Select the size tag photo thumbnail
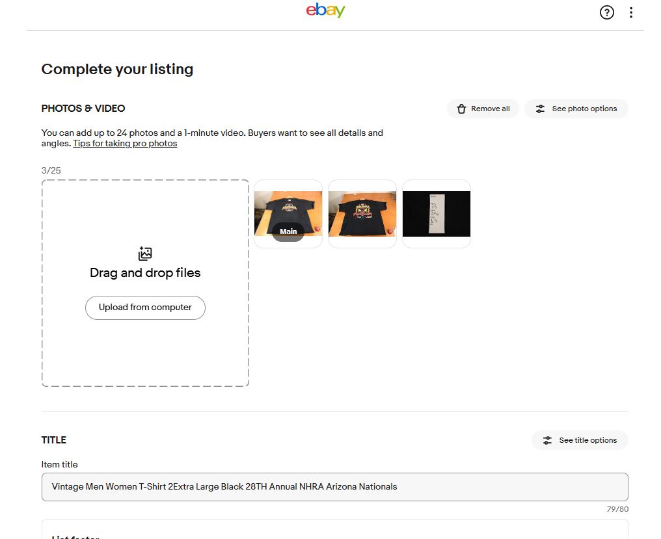This screenshot has height=539, width=661. [437, 214]
